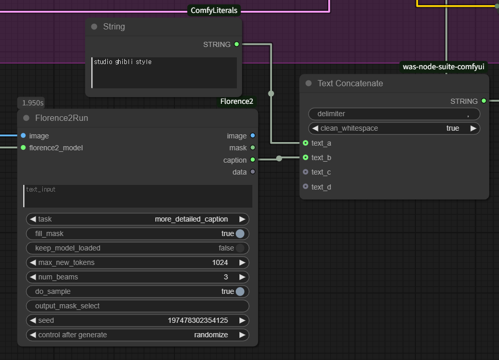This screenshot has height=360, width=499.
Task: Open control after generate randomize combo
Action: 137,335
